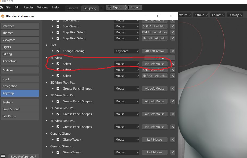Image resolution: width=247 pixels, height=158 pixels.
Task: Open the Viewport preferences section
Action: (x=20, y=40)
